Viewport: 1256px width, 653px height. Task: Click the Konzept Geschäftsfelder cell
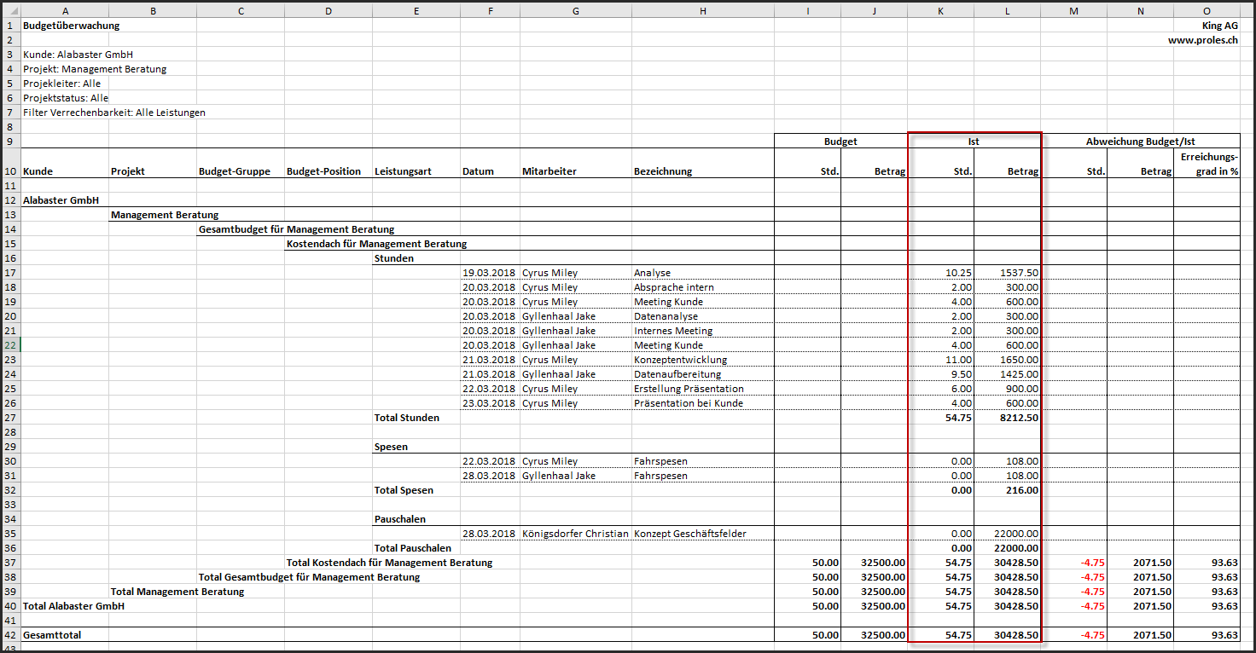(x=690, y=534)
